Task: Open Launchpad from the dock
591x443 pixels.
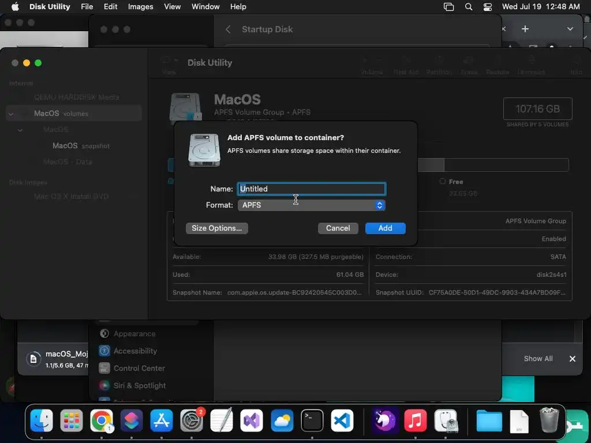Action: (71, 421)
